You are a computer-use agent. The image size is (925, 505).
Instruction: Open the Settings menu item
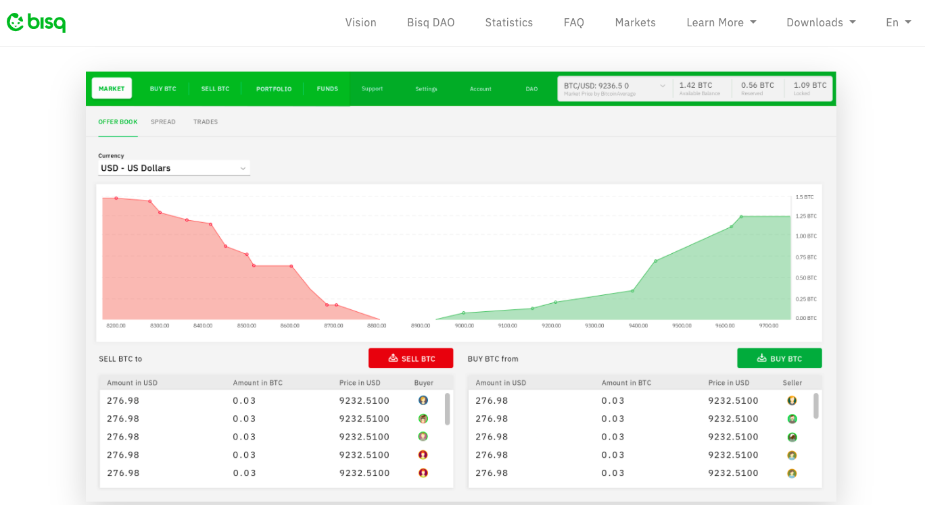tap(426, 89)
